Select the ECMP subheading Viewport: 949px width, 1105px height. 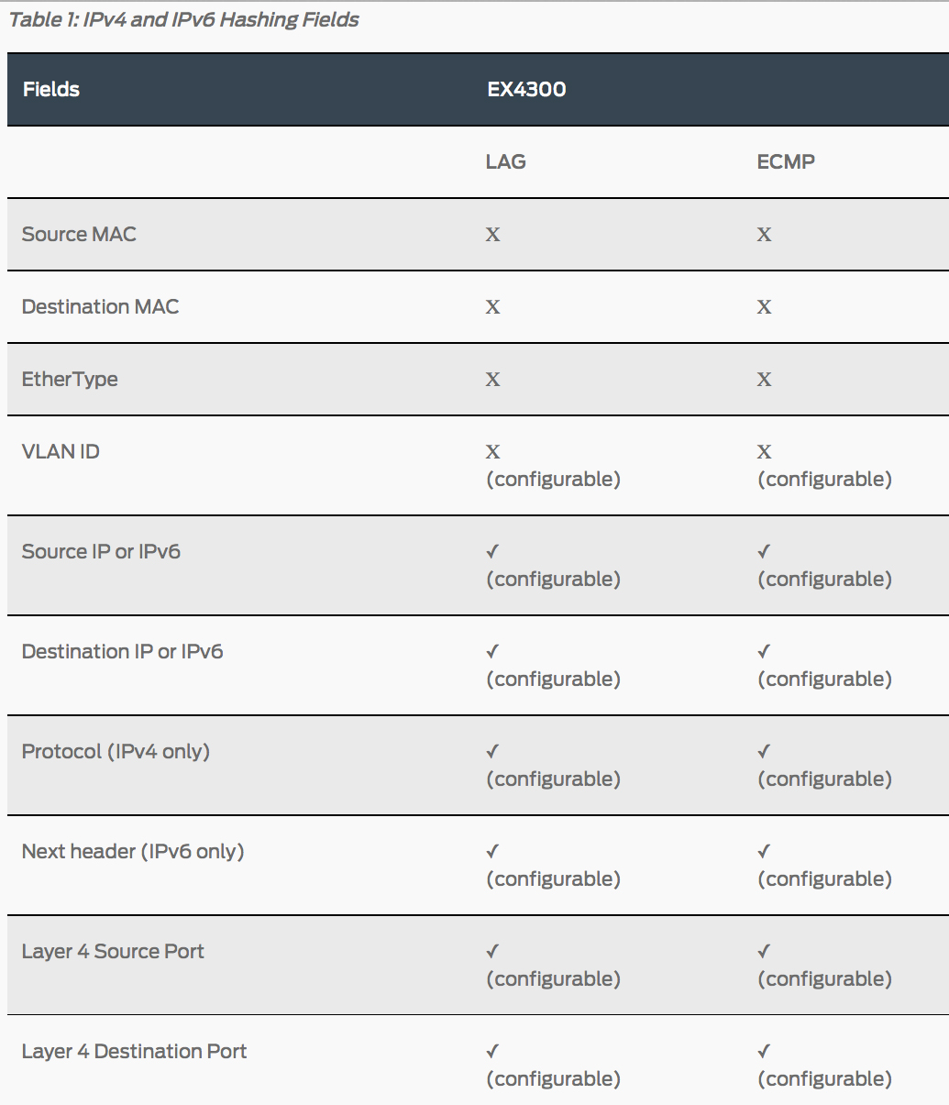(x=786, y=161)
